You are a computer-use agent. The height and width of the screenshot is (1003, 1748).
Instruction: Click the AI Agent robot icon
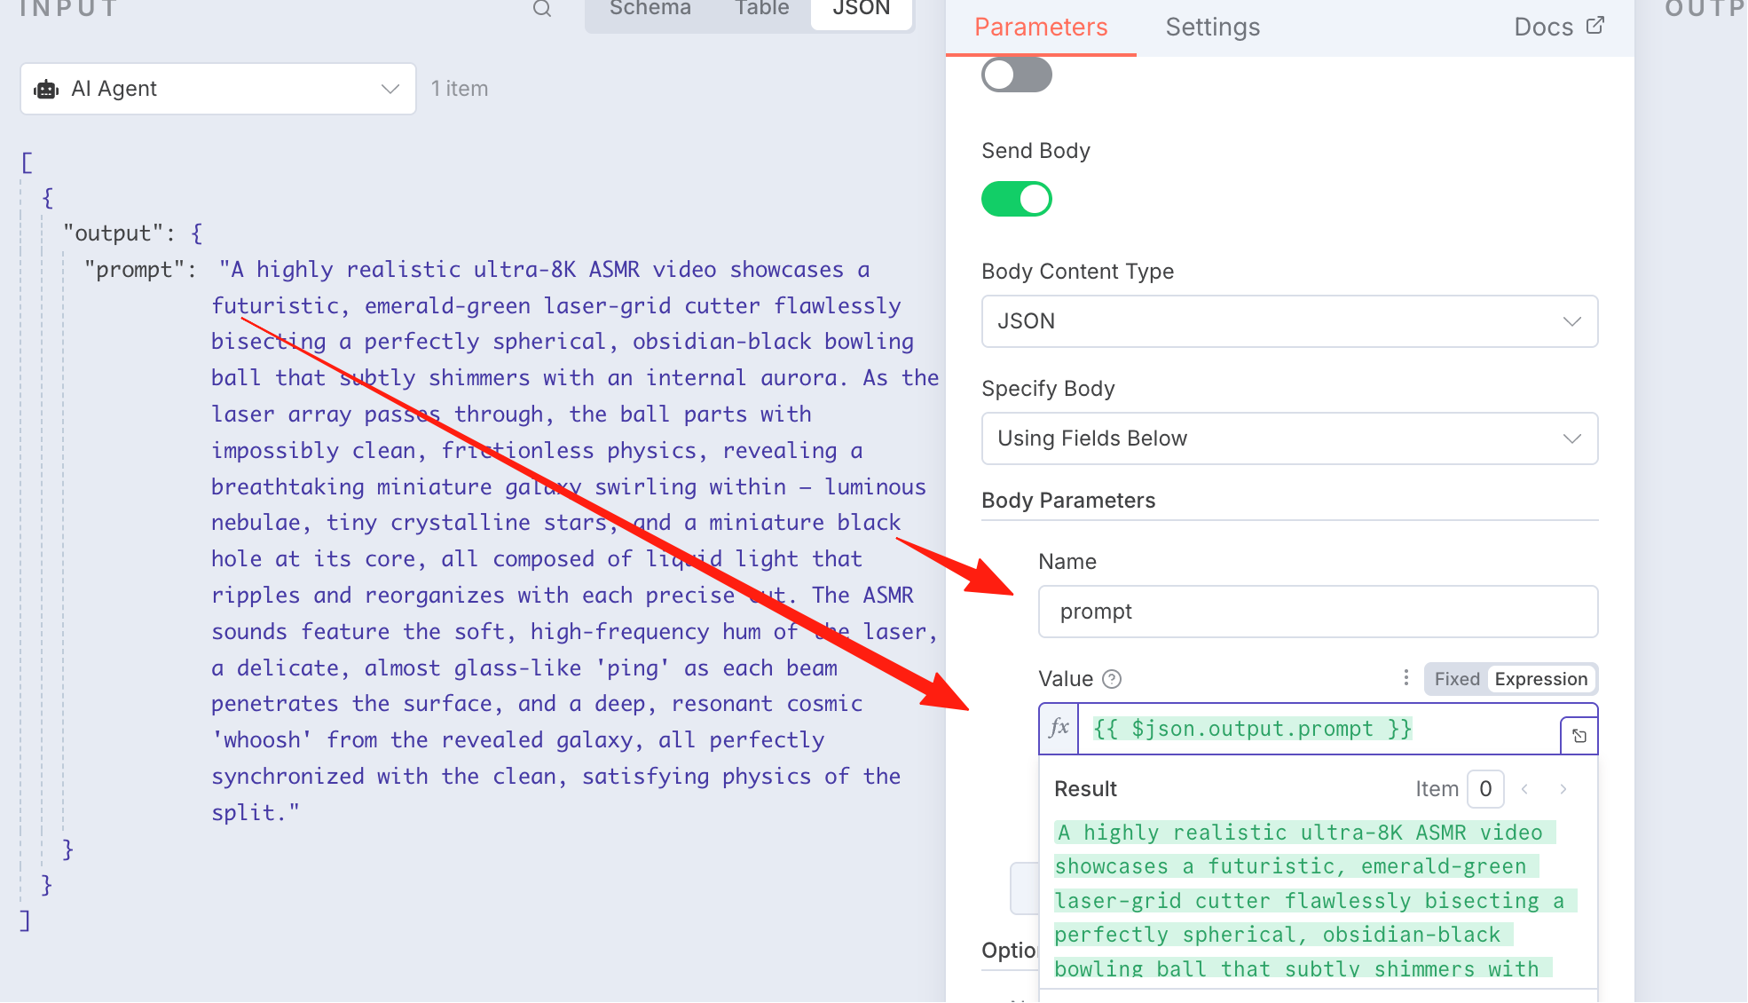point(46,89)
